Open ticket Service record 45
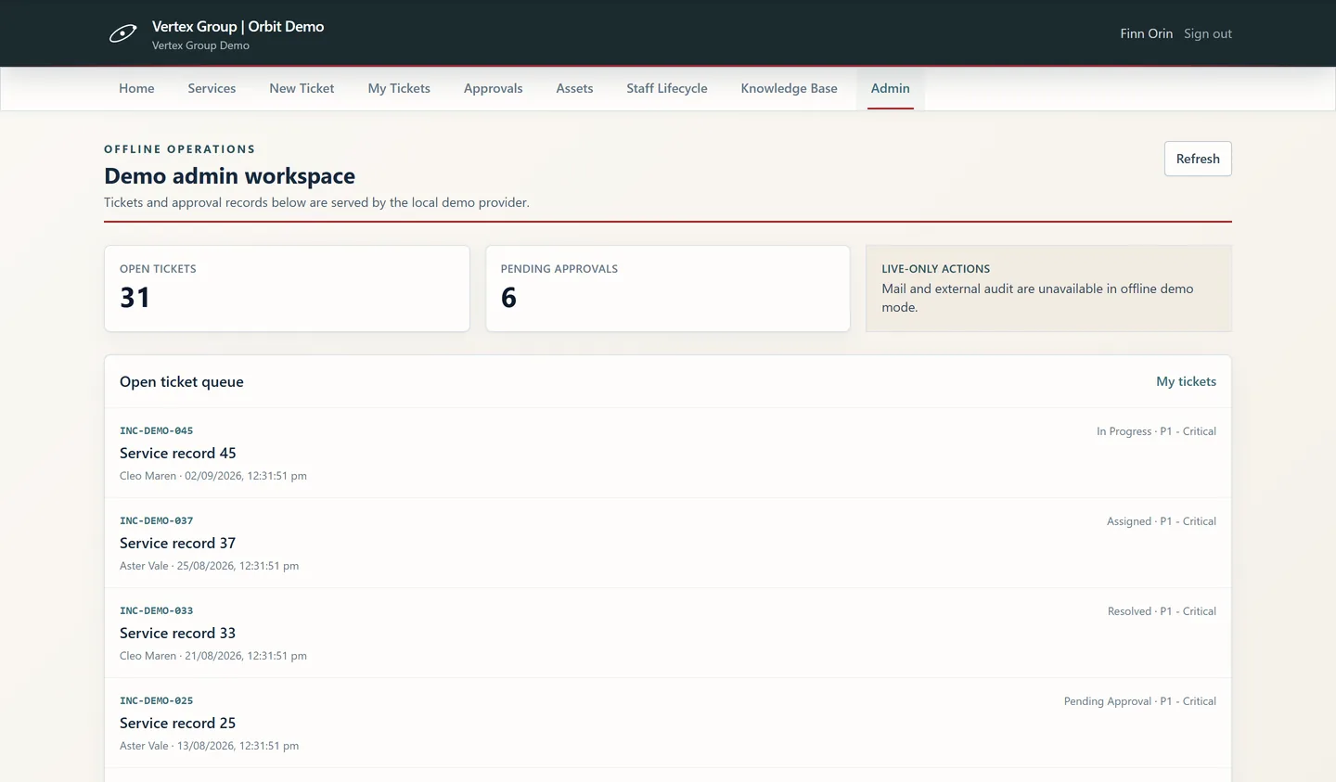This screenshot has height=782, width=1336. [x=177, y=453]
